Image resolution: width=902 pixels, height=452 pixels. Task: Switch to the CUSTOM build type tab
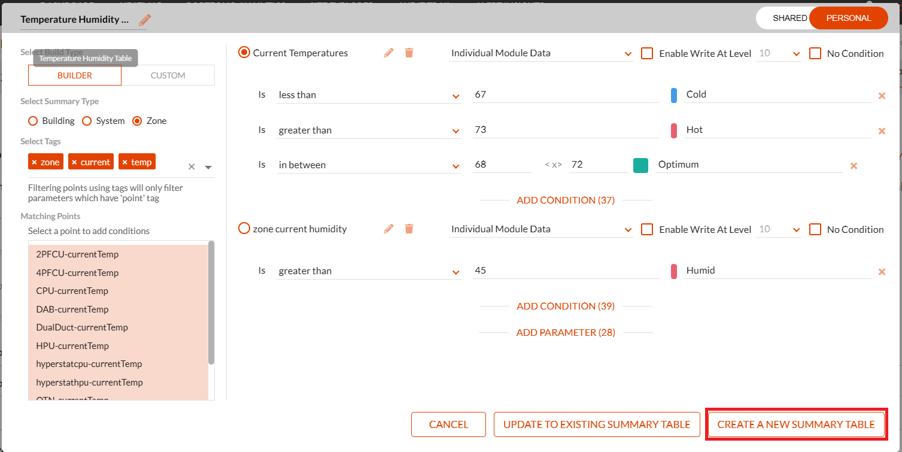(x=168, y=75)
